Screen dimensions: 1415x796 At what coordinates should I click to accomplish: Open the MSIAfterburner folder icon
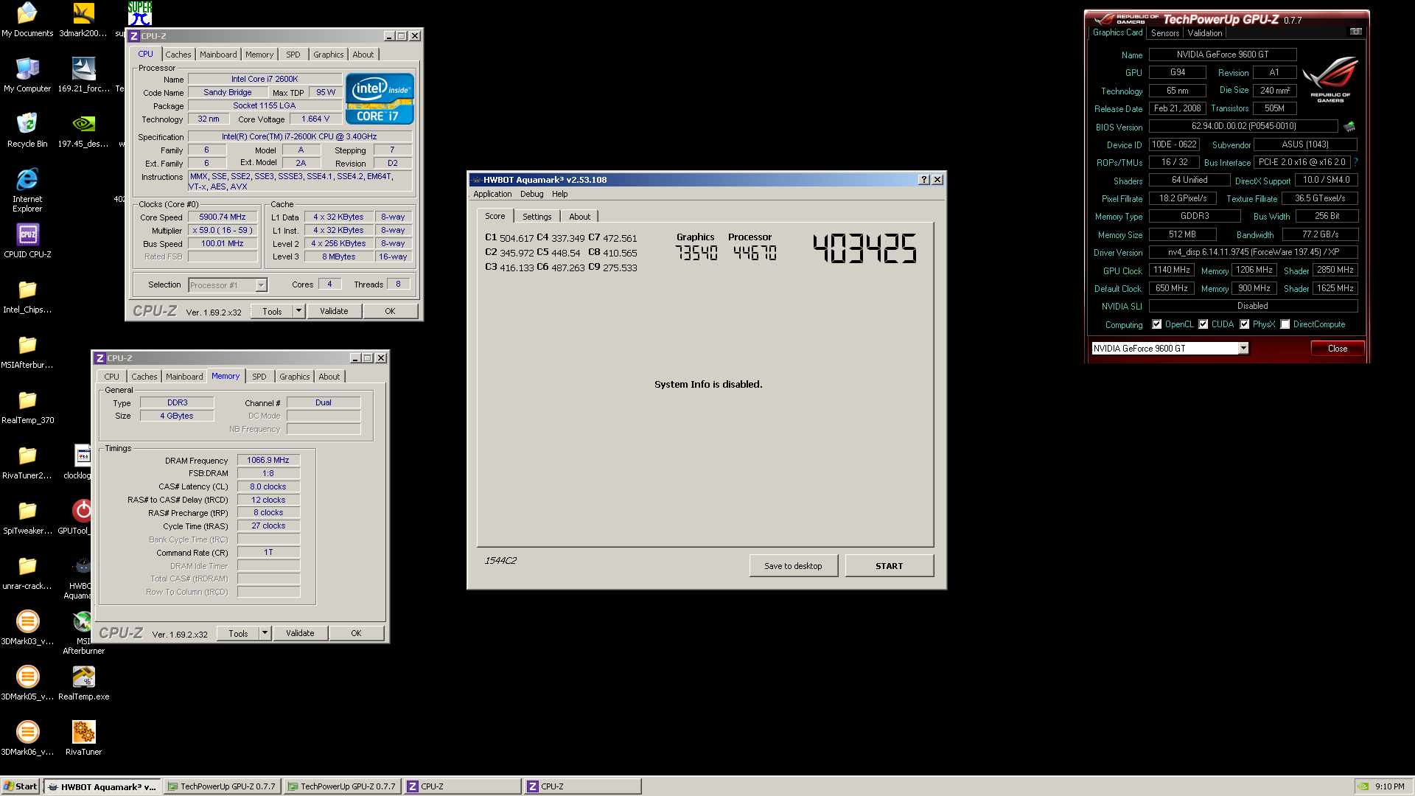[x=27, y=352]
